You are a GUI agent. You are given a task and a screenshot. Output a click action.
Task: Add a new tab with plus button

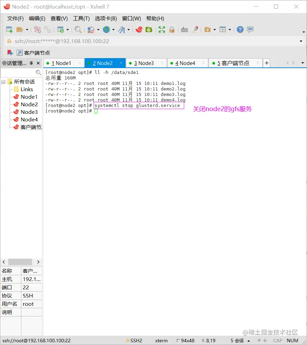click(266, 63)
